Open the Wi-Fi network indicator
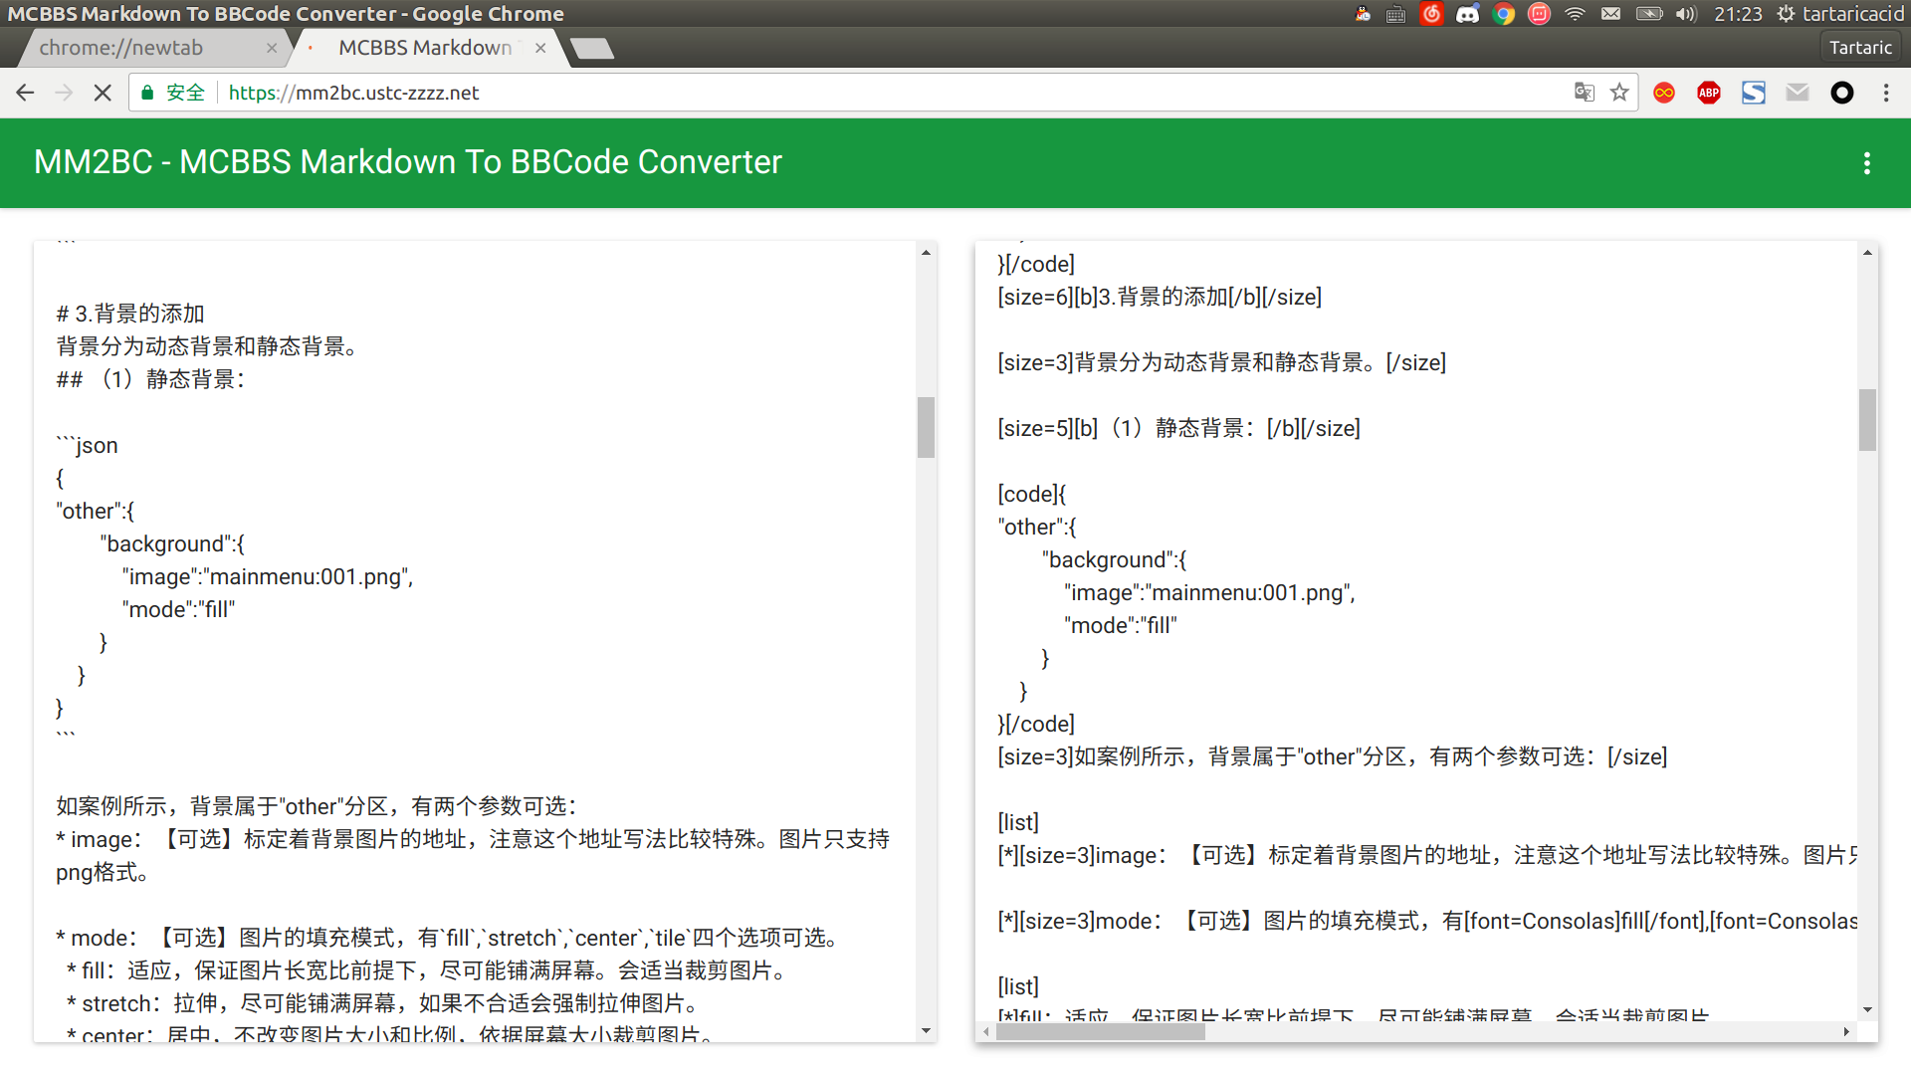 [1575, 14]
